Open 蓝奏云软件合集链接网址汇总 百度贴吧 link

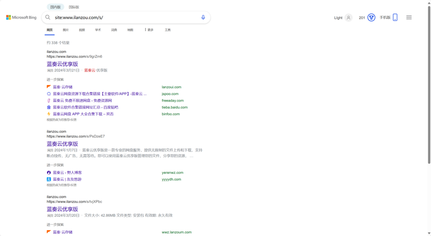point(86,107)
